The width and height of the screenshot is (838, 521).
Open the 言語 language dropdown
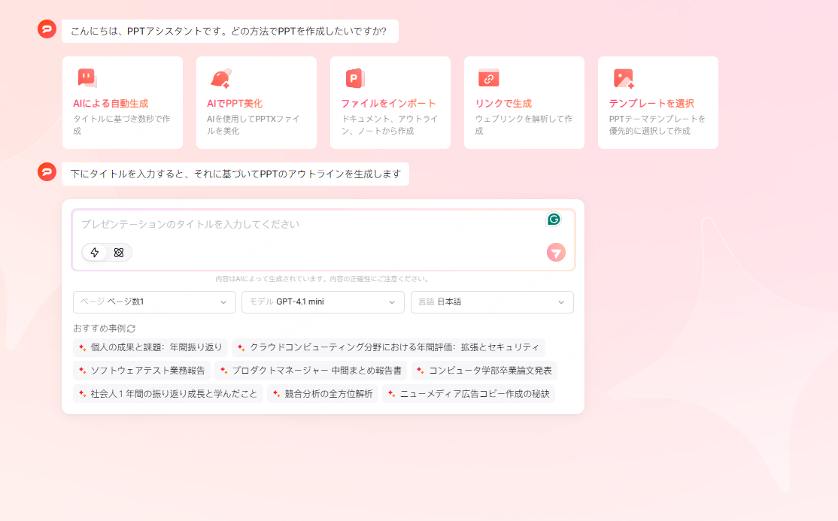click(492, 302)
